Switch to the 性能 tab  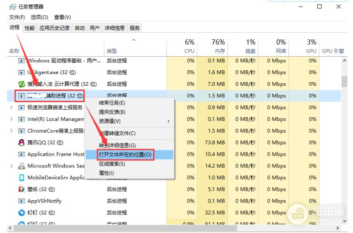coord(30,28)
